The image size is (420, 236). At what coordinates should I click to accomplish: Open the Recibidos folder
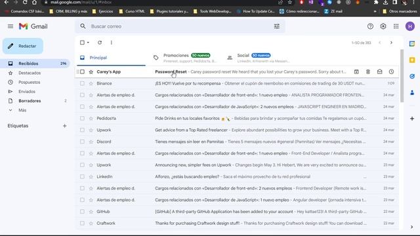pos(35,64)
